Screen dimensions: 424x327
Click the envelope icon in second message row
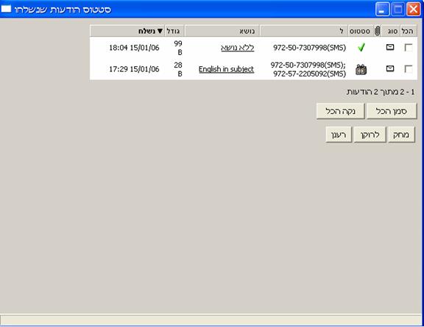tap(390, 68)
